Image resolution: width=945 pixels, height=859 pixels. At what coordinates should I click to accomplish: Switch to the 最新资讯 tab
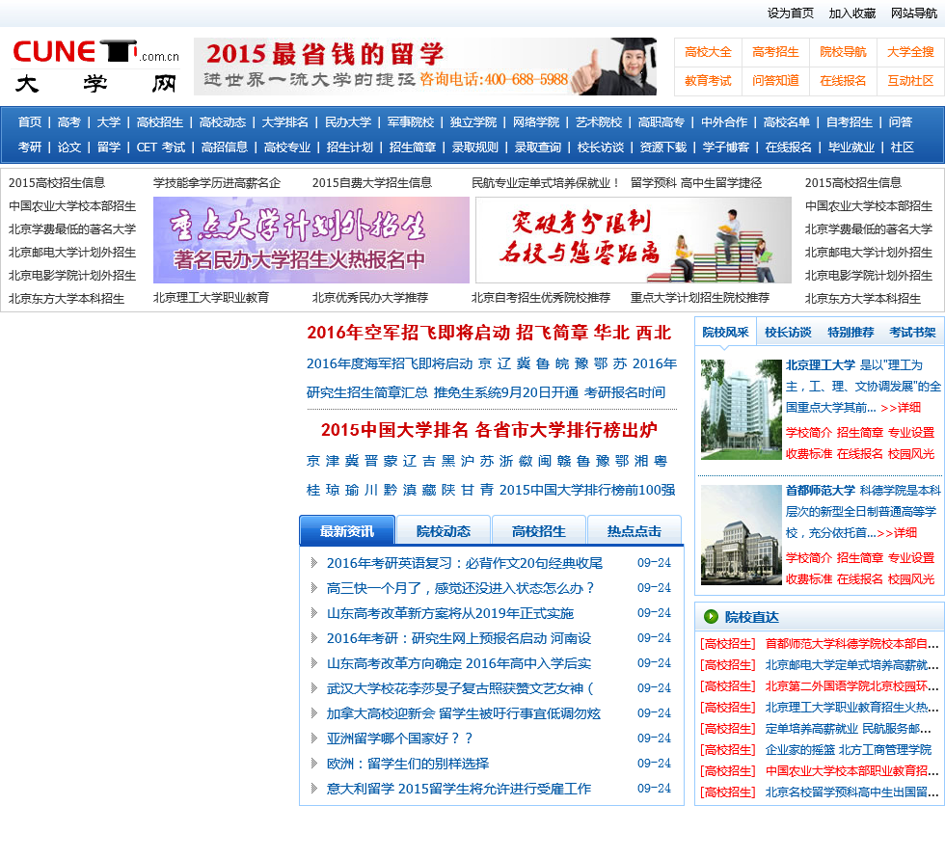point(346,530)
